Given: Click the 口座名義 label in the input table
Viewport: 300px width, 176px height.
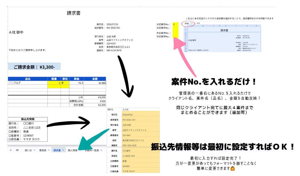Looking at the screenshot, I should coord(114,171).
